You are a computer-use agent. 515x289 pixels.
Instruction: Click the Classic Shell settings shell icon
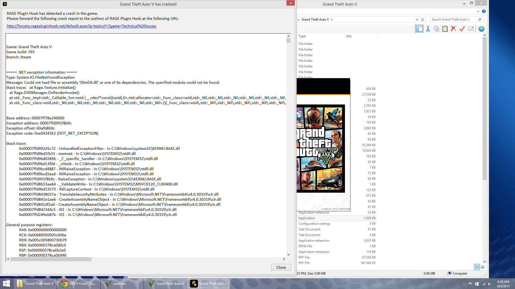481,29
